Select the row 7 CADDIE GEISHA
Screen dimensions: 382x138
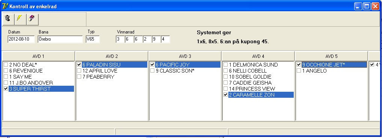tap(258, 83)
